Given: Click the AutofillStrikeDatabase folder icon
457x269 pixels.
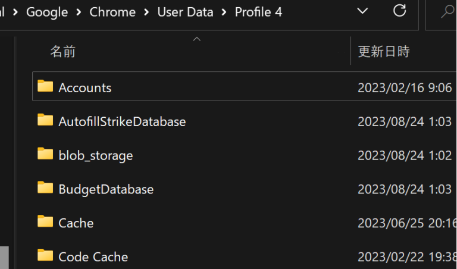Looking at the screenshot, I should pyautogui.click(x=45, y=121).
